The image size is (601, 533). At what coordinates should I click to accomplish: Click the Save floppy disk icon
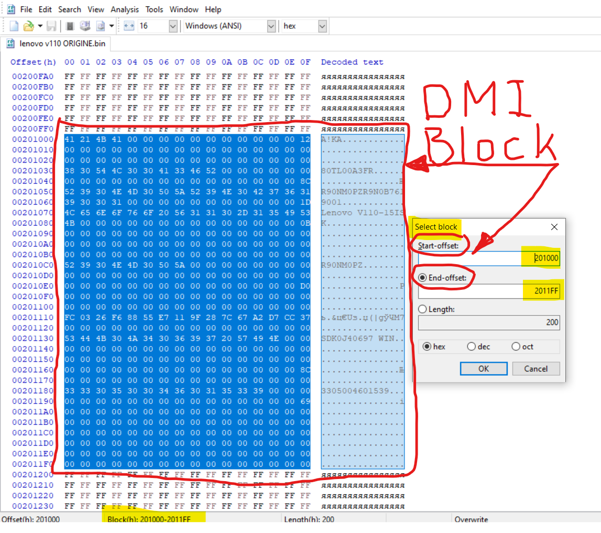point(51,26)
